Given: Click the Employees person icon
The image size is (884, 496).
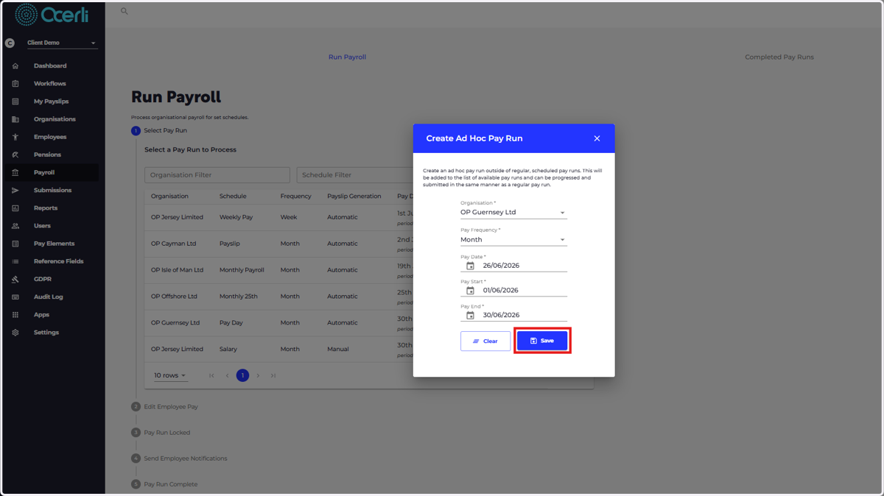Looking at the screenshot, I should pyautogui.click(x=15, y=137).
